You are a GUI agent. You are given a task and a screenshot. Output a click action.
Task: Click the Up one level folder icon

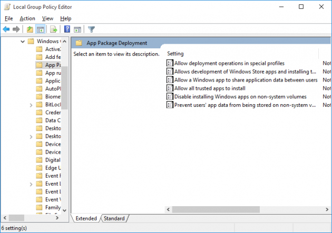[30, 29]
